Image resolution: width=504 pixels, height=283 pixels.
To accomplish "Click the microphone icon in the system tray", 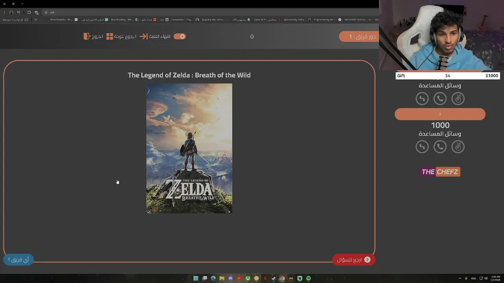I will tap(466, 278).
